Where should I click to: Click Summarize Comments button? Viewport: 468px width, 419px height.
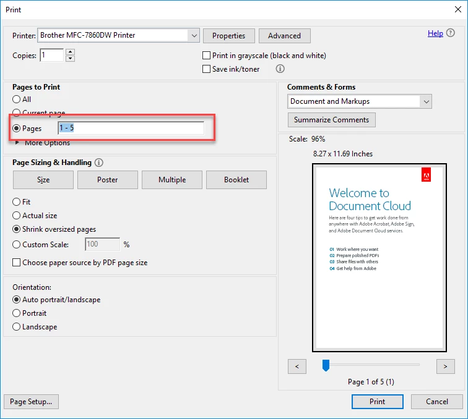coord(332,120)
